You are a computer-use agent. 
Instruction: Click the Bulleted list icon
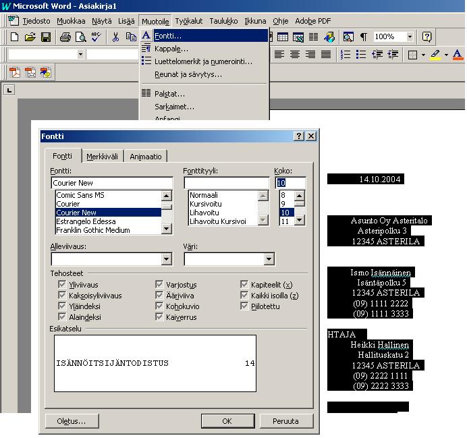click(361, 55)
